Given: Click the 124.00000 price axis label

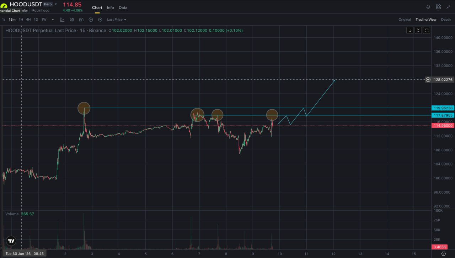Looking at the screenshot, I should pyautogui.click(x=443, y=94).
